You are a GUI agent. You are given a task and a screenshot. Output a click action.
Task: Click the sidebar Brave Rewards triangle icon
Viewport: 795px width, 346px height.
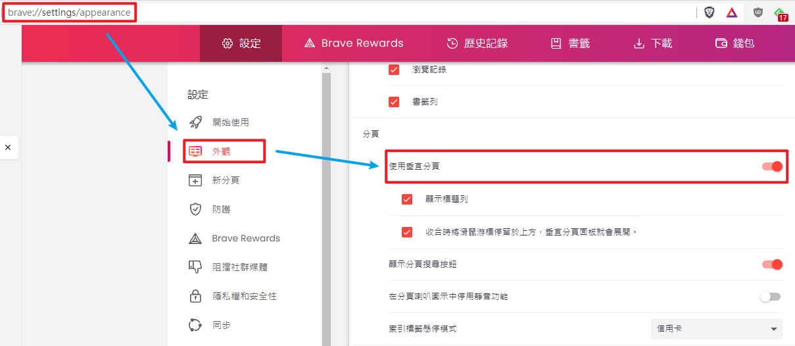point(195,238)
